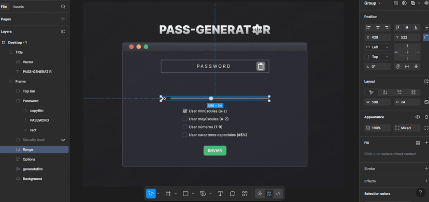Toggle visibility eye in Appearance section
This screenshot has width=429, height=202.
[418, 117]
